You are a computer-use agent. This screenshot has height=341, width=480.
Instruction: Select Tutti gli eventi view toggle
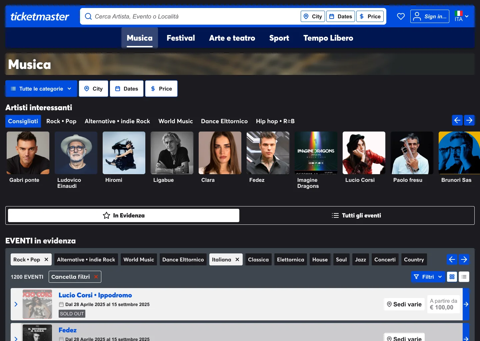[x=357, y=215]
